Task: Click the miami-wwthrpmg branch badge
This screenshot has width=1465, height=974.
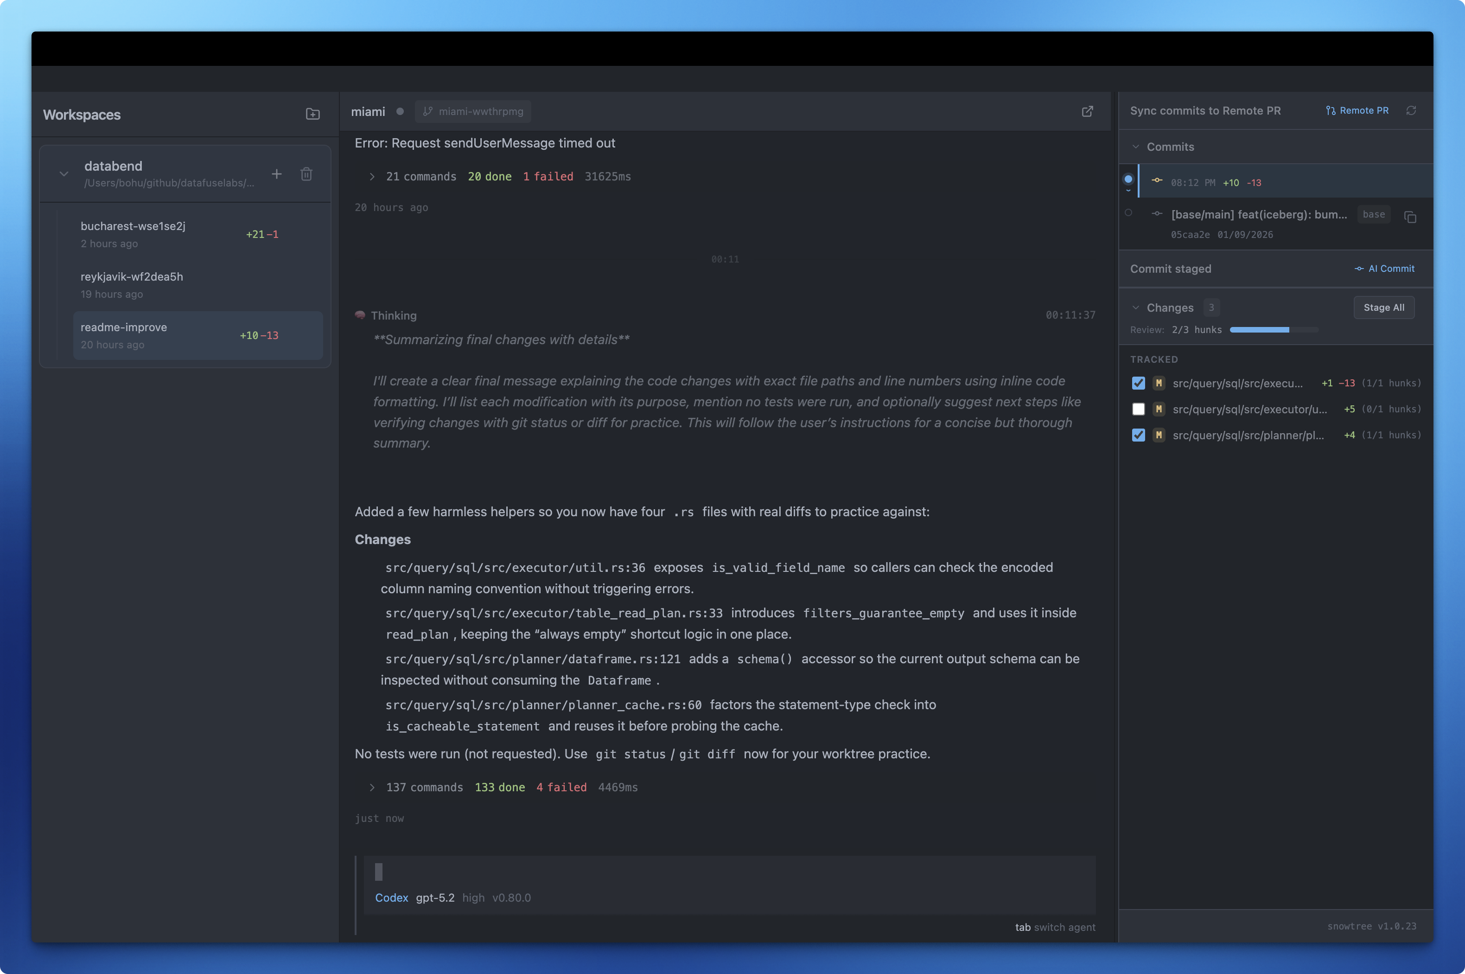Action: [x=473, y=111]
